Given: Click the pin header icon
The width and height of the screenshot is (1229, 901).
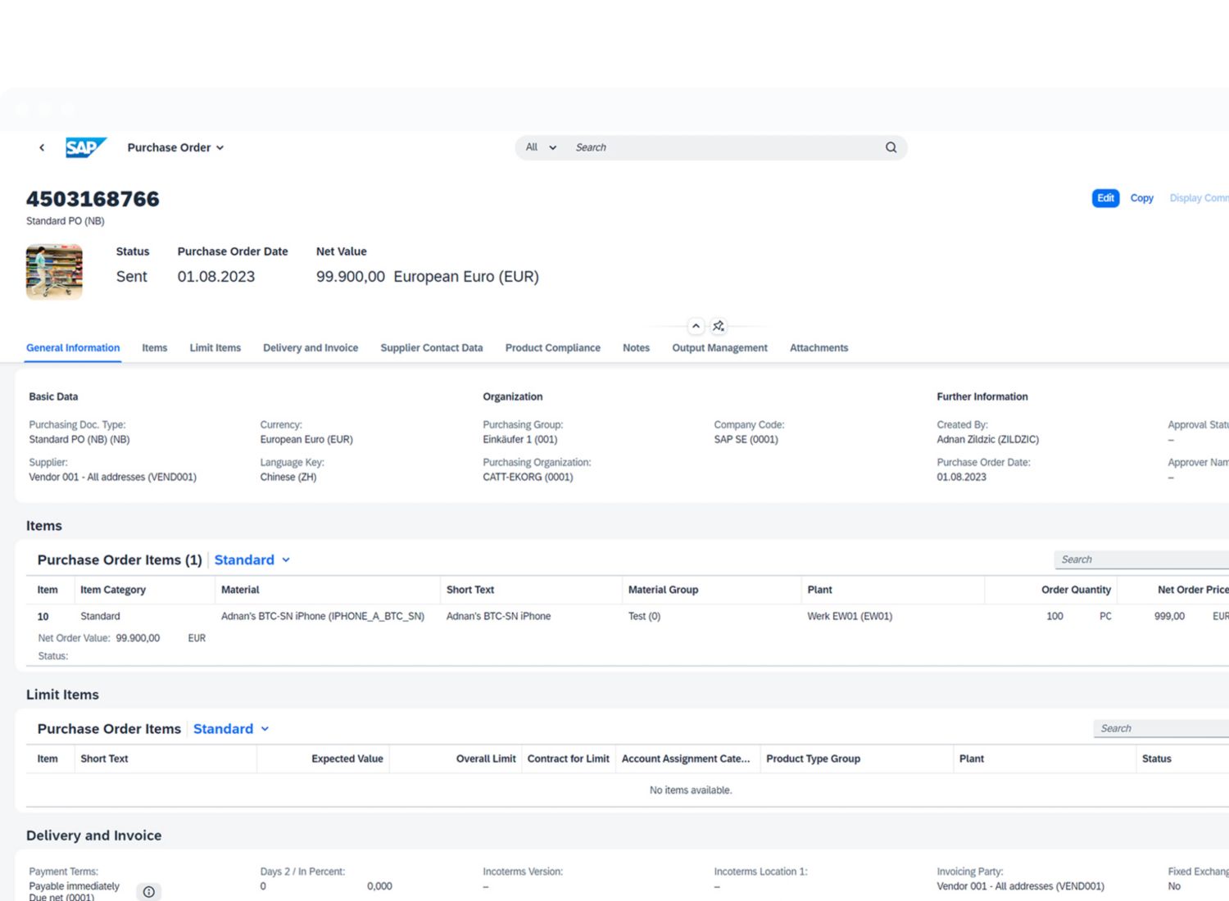Looking at the screenshot, I should [x=719, y=326].
